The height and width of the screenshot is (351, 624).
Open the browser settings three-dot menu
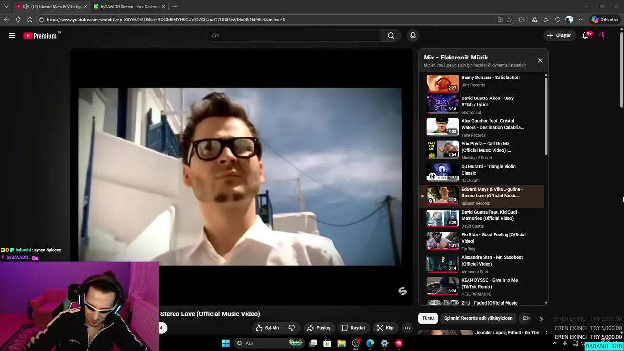(581, 19)
